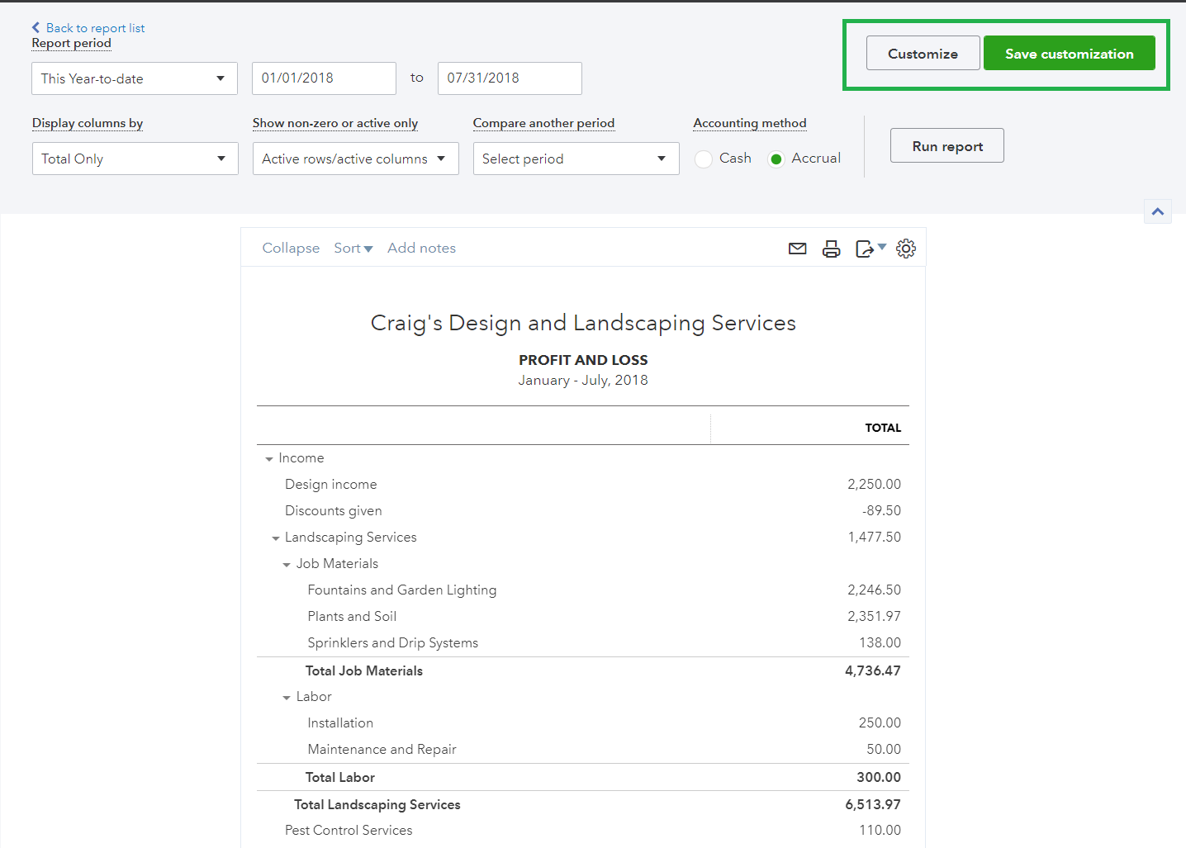Click the Save customization button
The height and width of the screenshot is (848, 1186).
1069,54
